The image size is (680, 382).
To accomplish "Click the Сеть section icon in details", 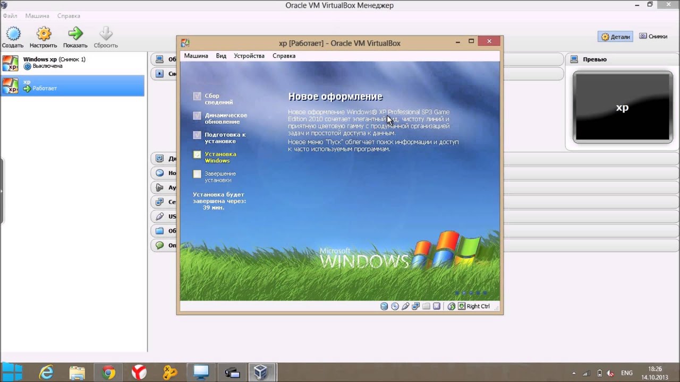I will point(159,202).
